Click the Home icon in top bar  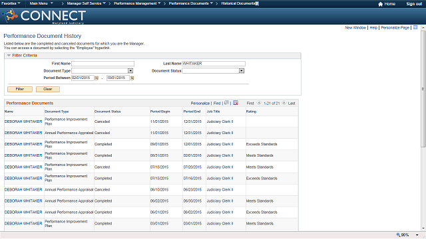380,4
